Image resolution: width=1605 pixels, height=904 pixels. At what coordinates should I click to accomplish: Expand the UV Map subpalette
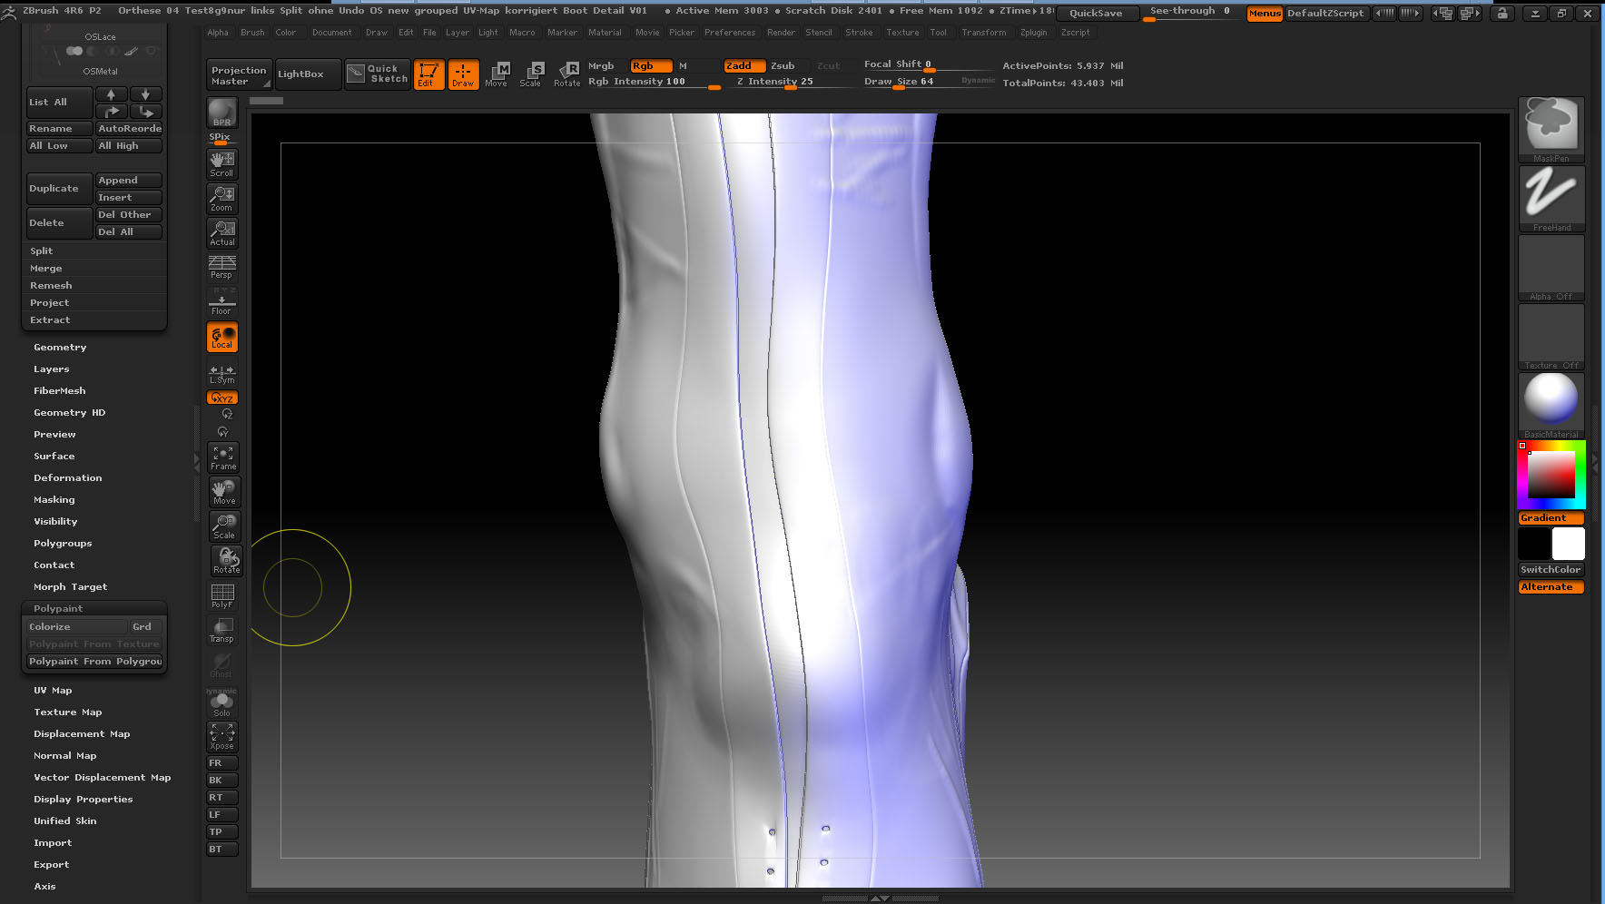pyautogui.click(x=53, y=691)
